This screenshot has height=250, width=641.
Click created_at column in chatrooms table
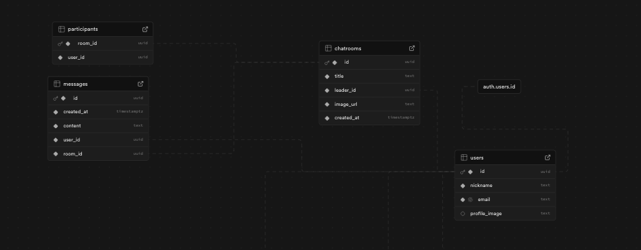click(347, 118)
